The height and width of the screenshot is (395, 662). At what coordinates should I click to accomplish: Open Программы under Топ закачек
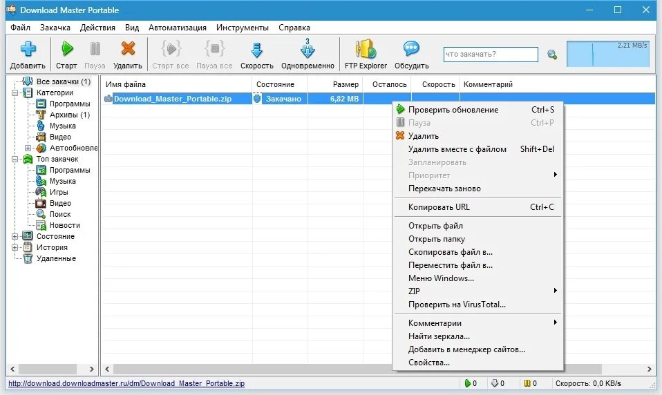pyautogui.click(x=70, y=170)
